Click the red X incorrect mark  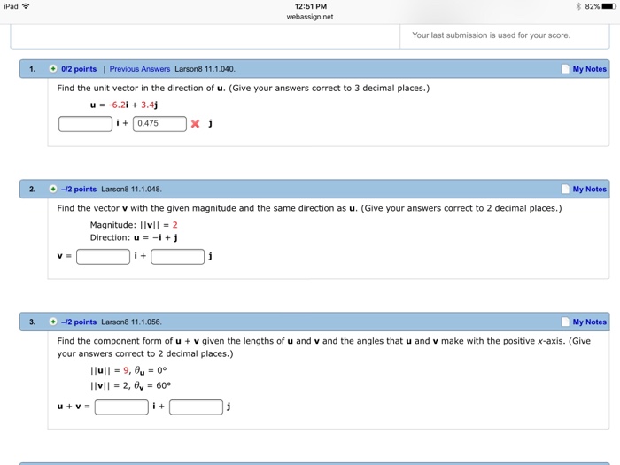[195, 124]
